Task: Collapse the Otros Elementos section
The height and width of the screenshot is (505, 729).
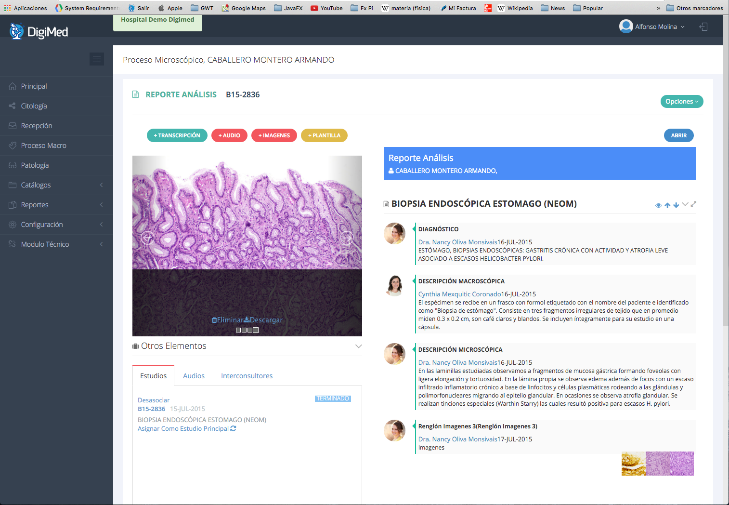Action: tap(358, 346)
